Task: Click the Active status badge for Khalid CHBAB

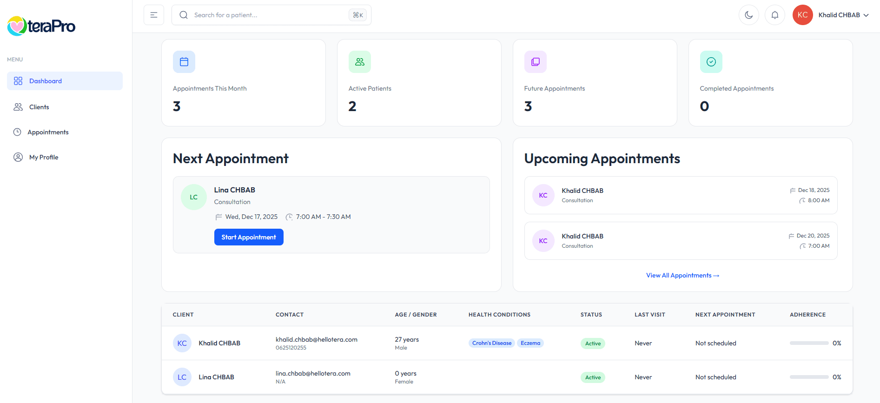Action: point(593,344)
